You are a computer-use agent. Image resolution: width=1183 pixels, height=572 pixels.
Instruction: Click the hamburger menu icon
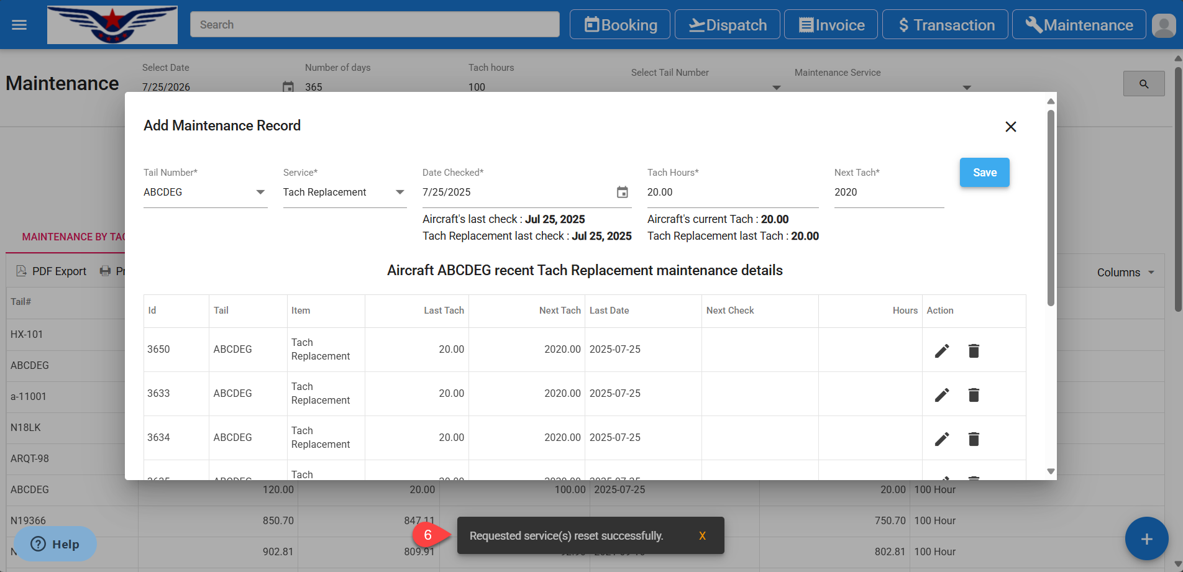(19, 25)
